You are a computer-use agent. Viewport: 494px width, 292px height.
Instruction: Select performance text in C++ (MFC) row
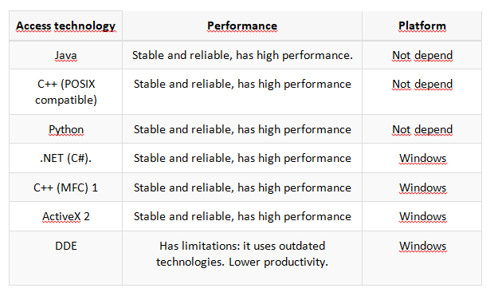(x=242, y=187)
